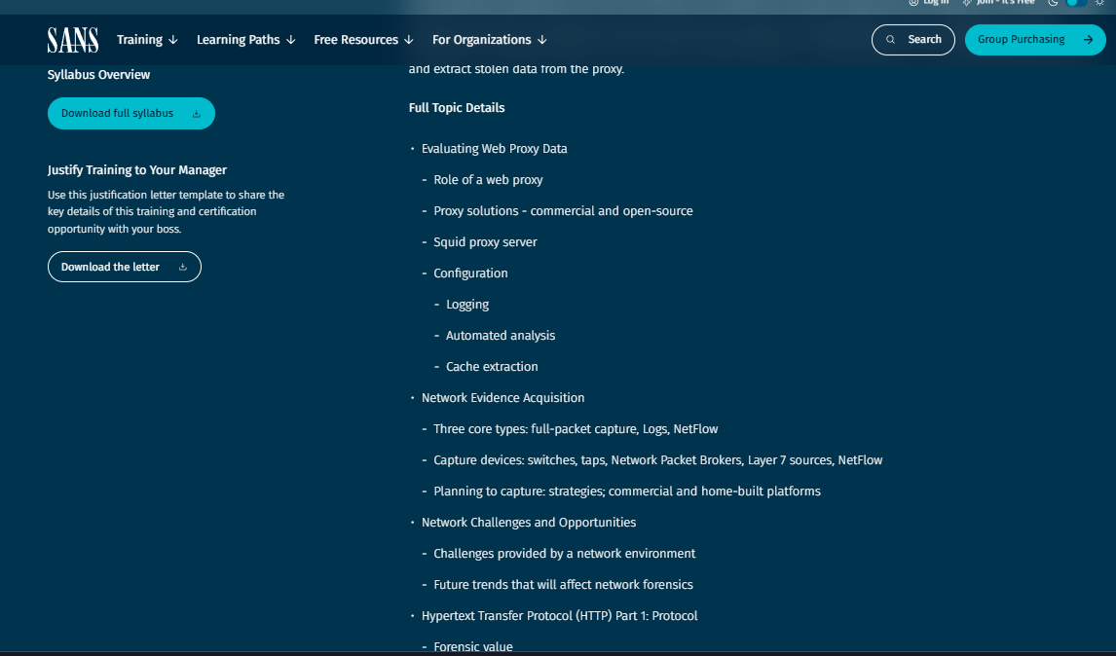Toggle the dark/light theme switch
Image resolution: width=1116 pixels, height=656 pixels.
point(1076,3)
